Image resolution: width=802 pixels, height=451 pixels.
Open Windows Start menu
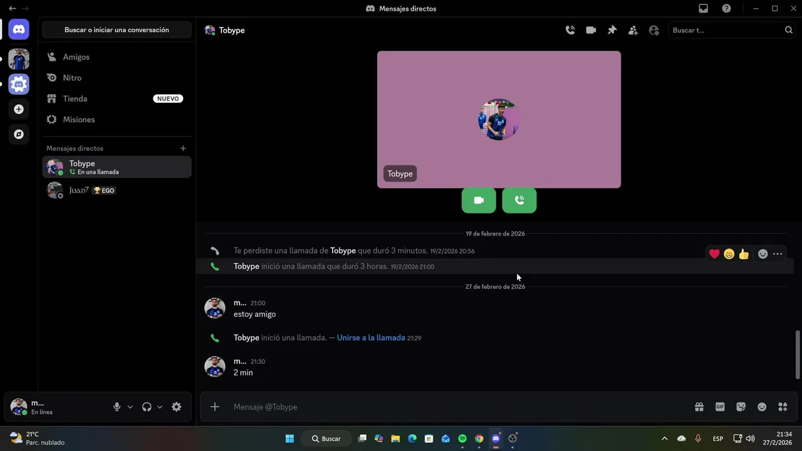[x=290, y=438]
